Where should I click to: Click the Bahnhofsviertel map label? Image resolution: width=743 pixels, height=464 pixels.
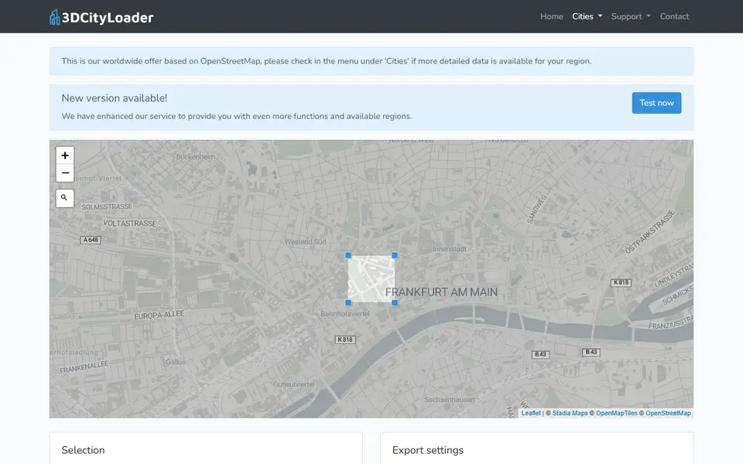pyautogui.click(x=345, y=313)
